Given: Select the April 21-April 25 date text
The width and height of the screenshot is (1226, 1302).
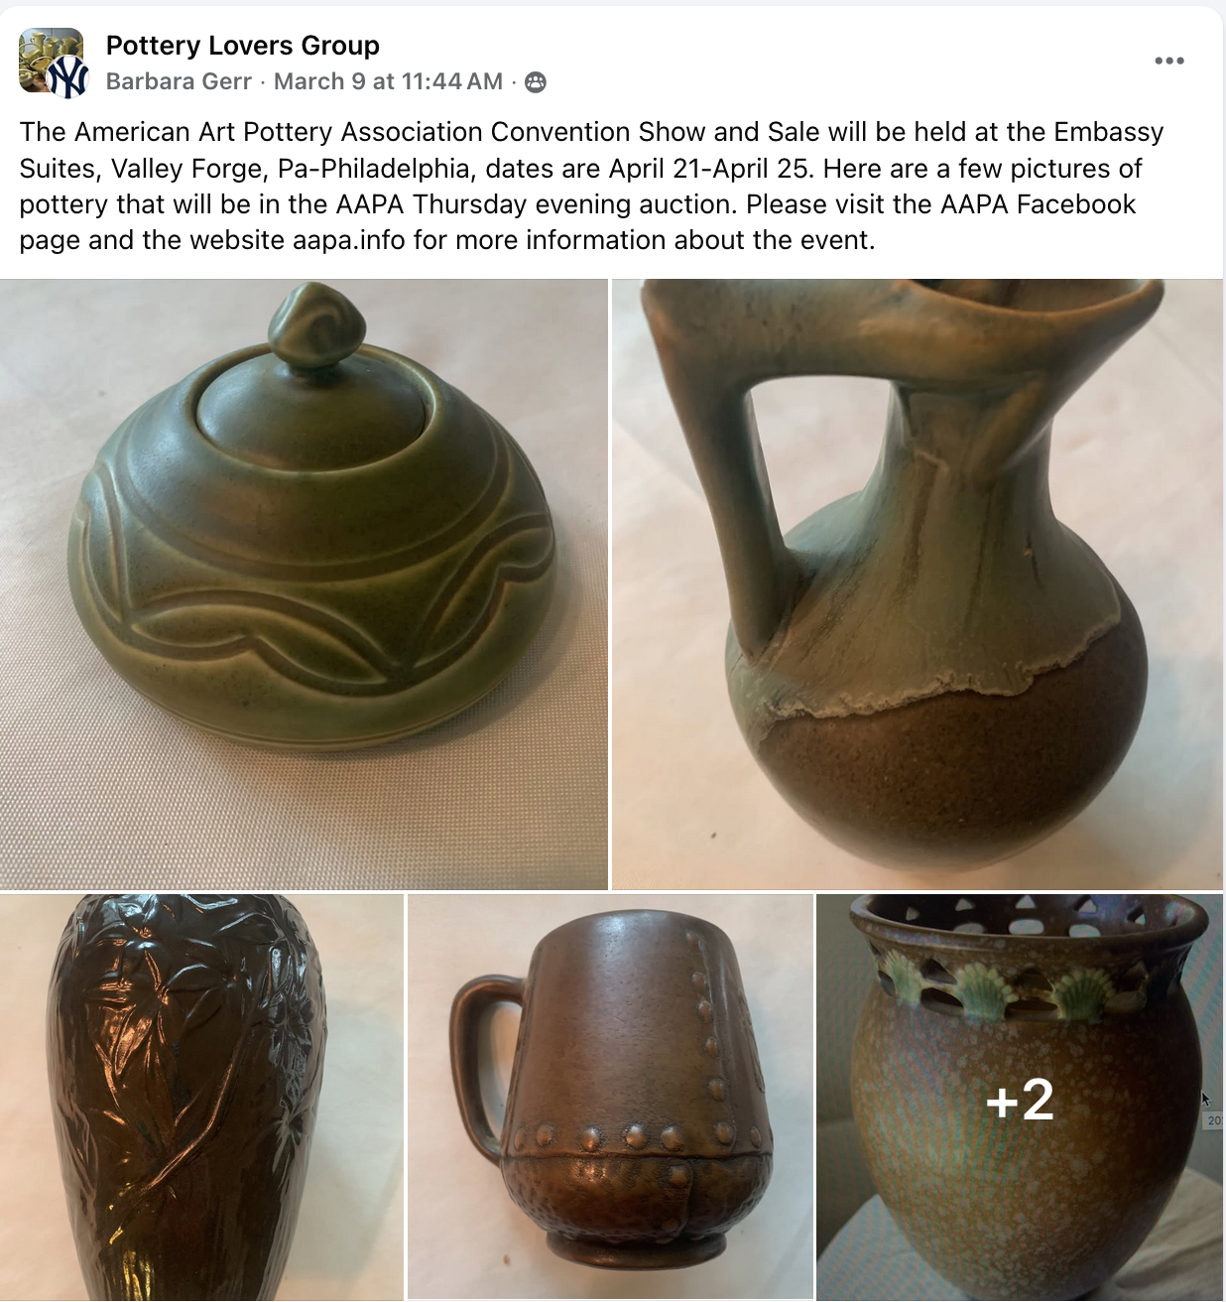Looking at the screenshot, I should pyautogui.click(x=709, y=169).
